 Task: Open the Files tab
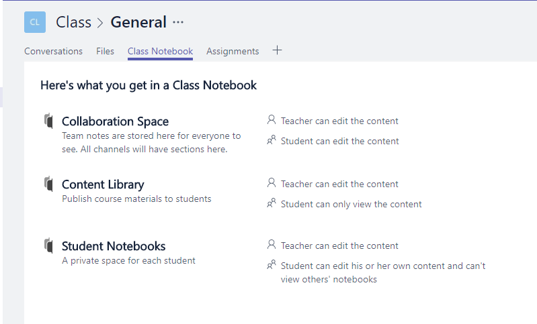(x=105, y=51)
